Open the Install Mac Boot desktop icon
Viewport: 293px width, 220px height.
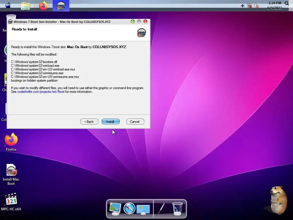(x=11, y=174)
